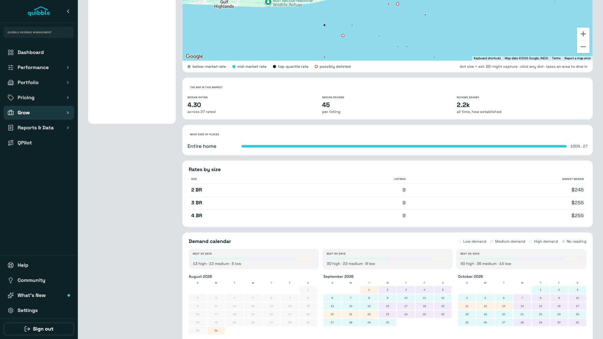The image size is (603, 339).
Task: Click the Bon Secour Wildlife Refuge pin
Action: pos(268,3)
